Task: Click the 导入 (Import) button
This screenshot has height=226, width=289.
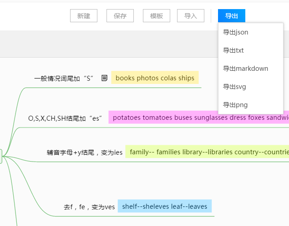Action: [x=191, y=16]
